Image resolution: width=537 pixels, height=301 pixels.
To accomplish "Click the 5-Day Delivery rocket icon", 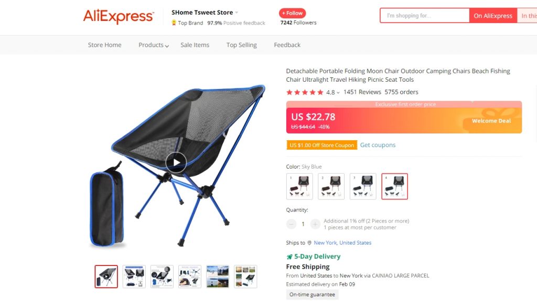I will tap(289, 257).
